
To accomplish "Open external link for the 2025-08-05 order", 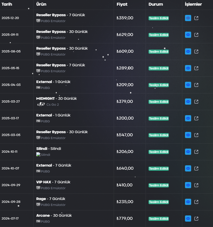I will click(x=196, y=51).
